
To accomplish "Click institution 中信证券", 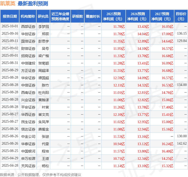I will (x=28, y=85).
